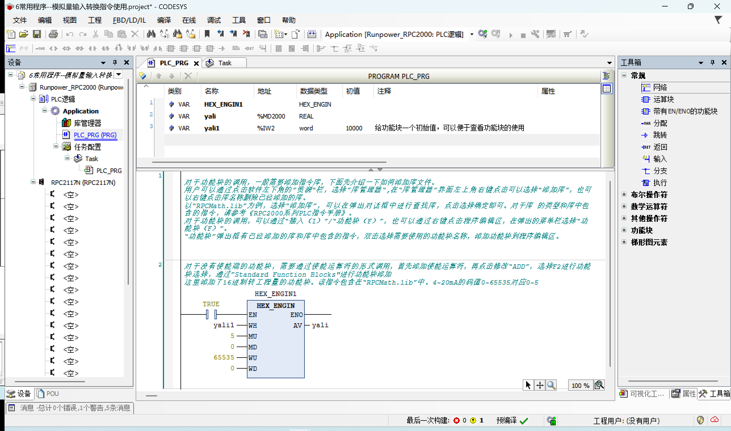This screenshot has width=731, height=431.
Task: Click the zoom options icon beside 100 %
Action: point(599,385)
